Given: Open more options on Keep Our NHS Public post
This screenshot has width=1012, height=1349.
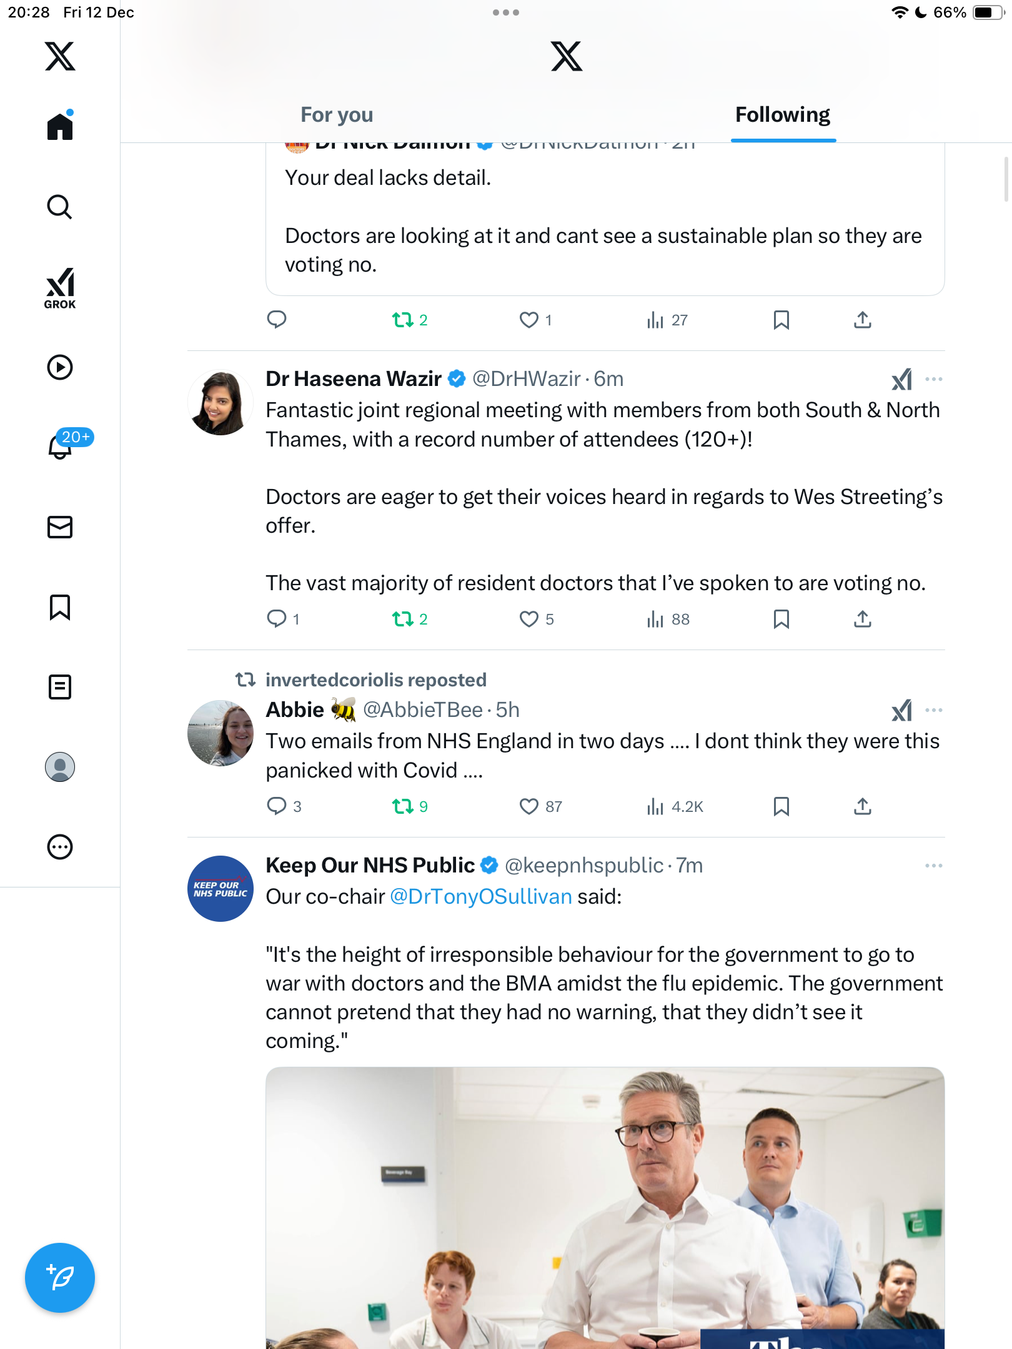Looking at the screenshot, I should [934, 866].
